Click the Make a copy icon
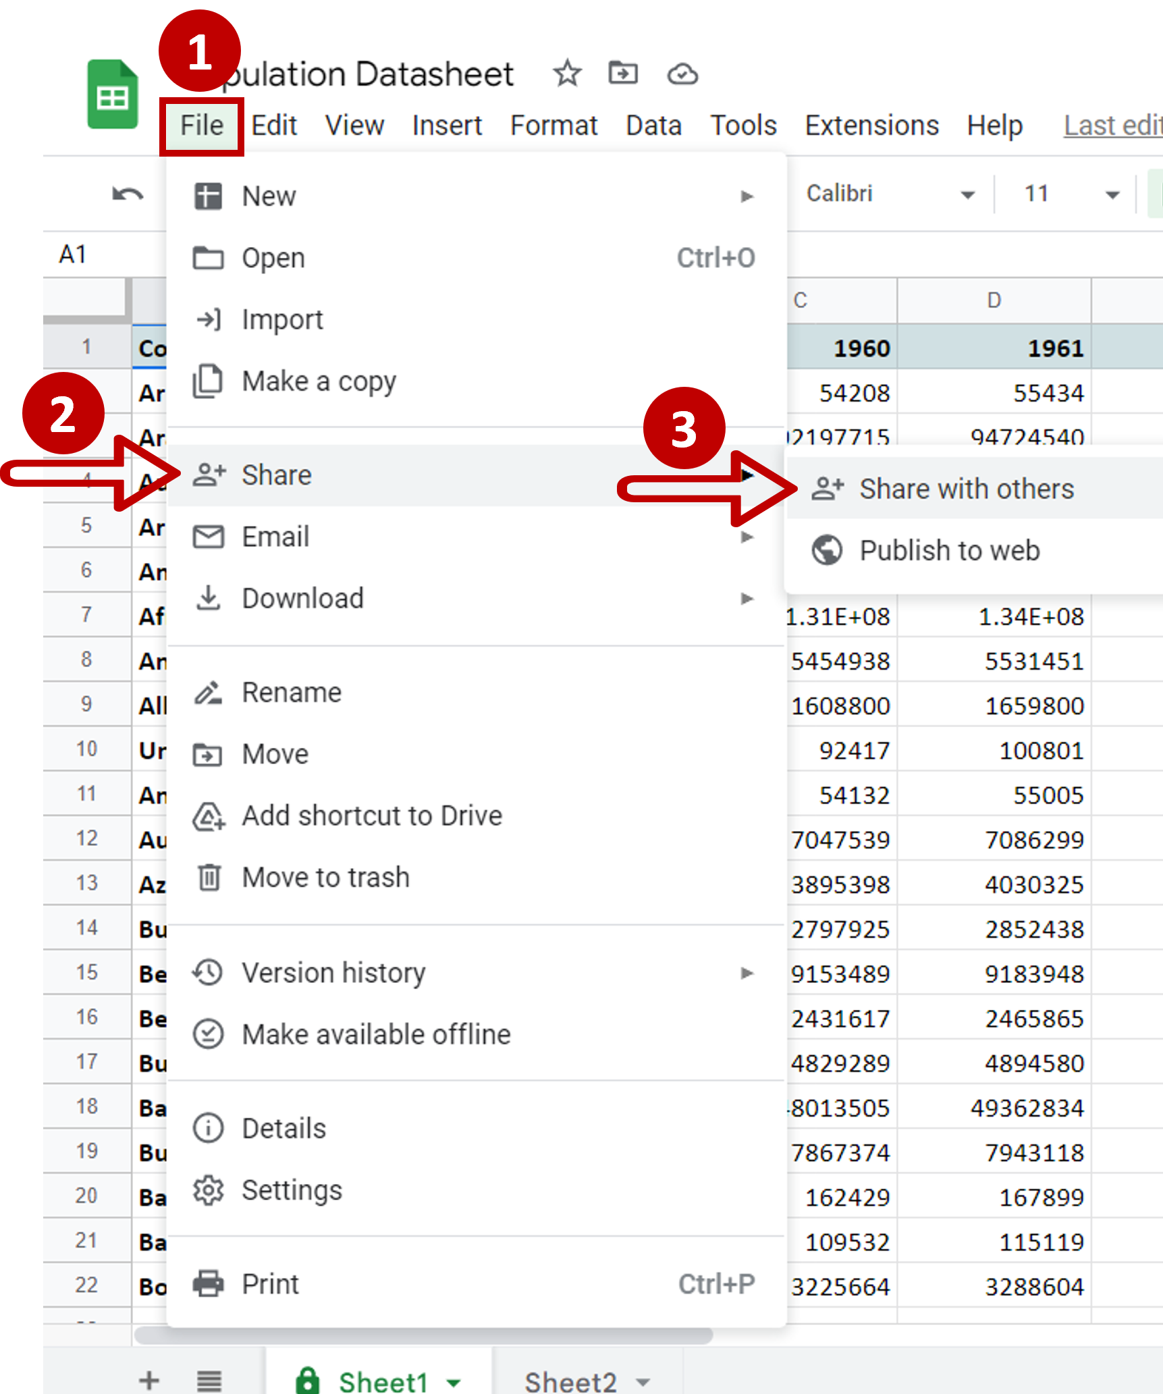 208,381
